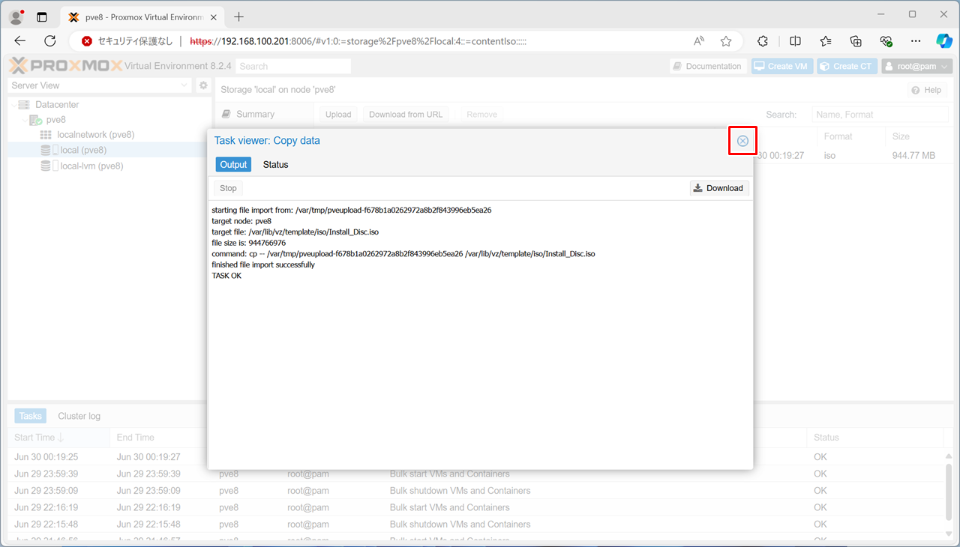Open browser extensions icon
960x547 pixels.
[763, 41]
